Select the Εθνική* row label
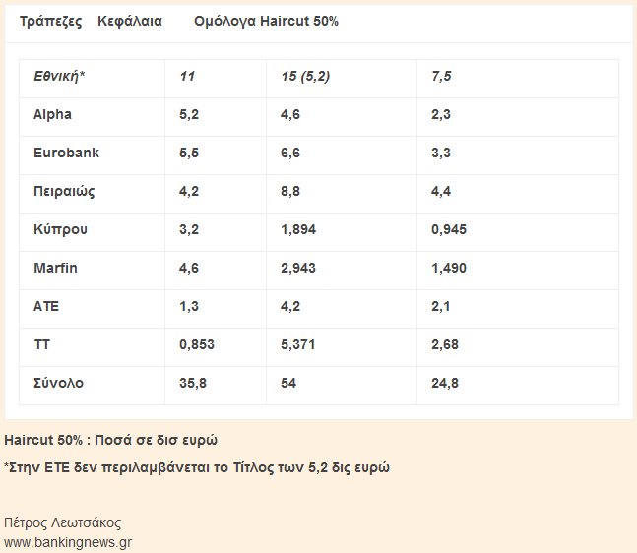637x553 pixels. [59, 76]
